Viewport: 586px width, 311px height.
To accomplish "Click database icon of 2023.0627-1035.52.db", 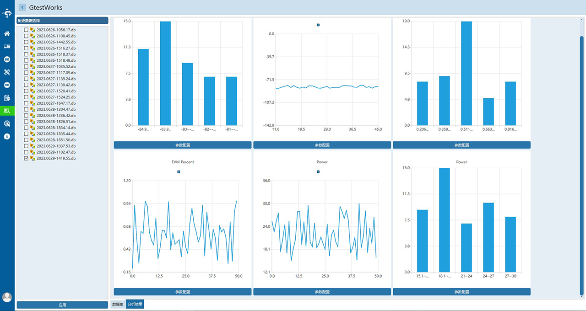I will click(x=33, y=66).
